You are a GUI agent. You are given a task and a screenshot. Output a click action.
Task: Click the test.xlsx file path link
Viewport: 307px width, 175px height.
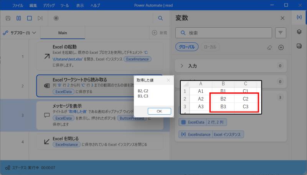click(68, 59)
